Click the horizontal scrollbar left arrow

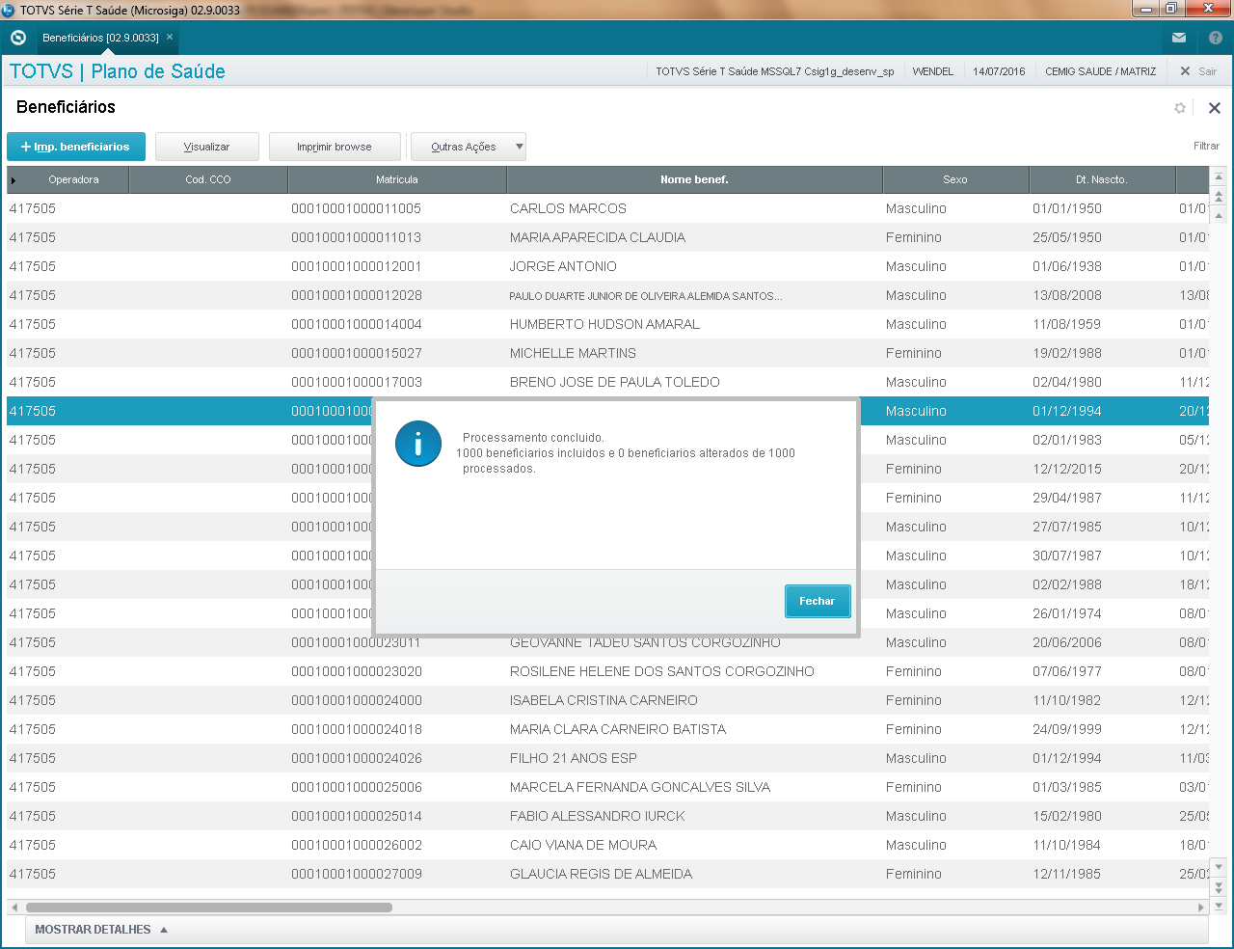(13, 908)
